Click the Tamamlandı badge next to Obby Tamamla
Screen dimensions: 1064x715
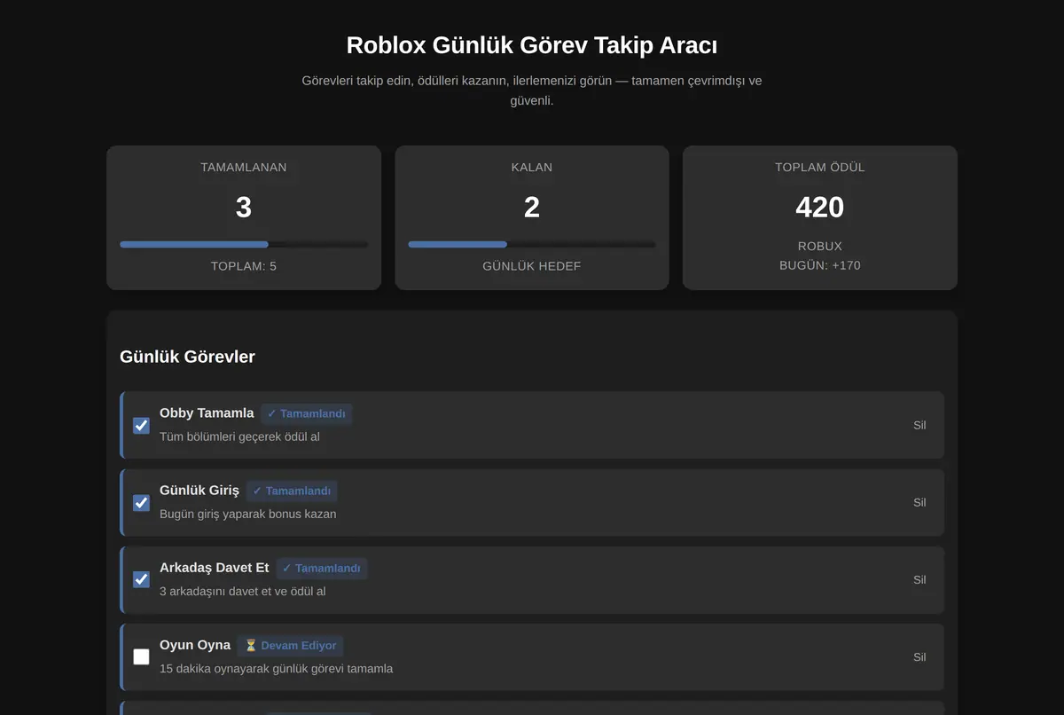307,413
